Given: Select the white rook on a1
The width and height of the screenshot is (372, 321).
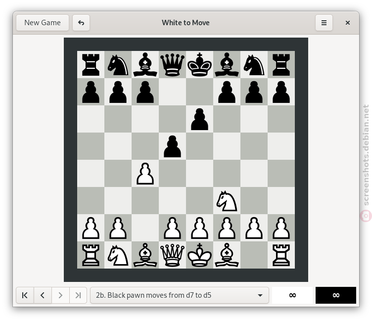Looking at the screenshot, I should [91, 255].
